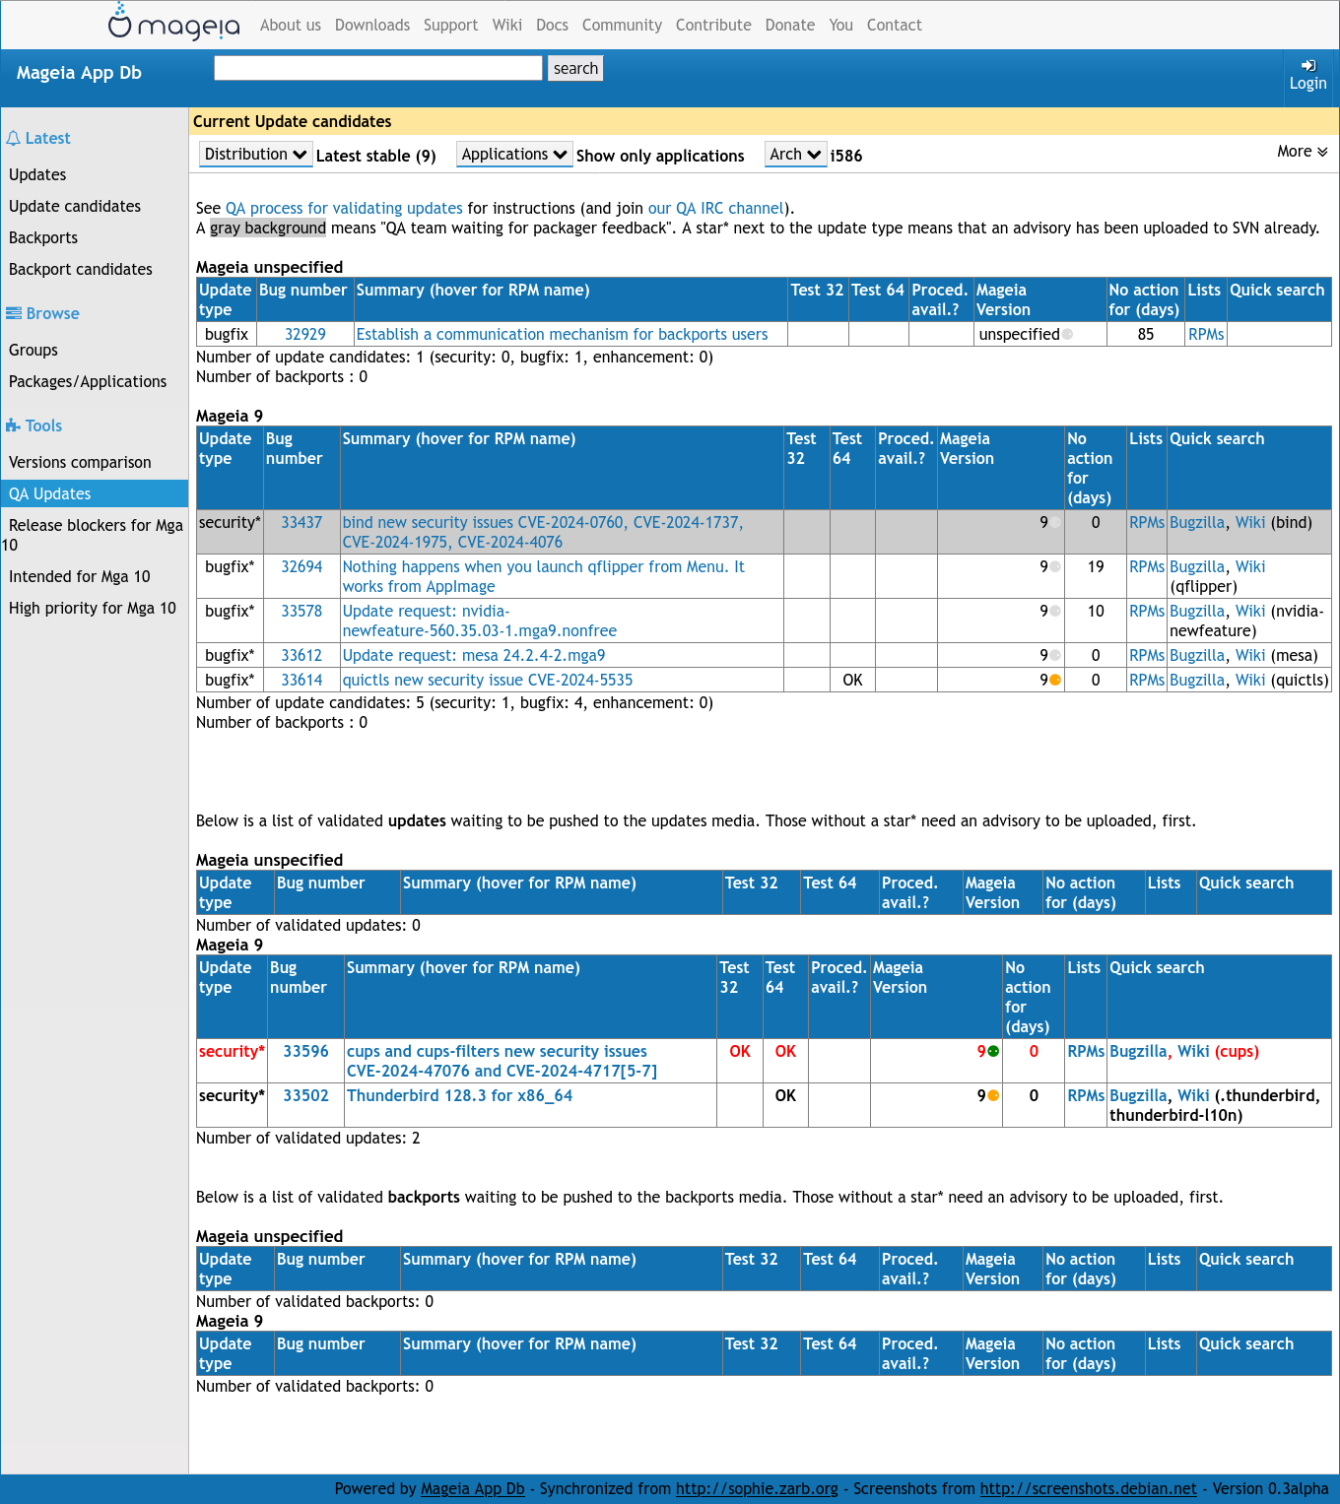Click the Latest bell icon

pyautogui.click(x=13, y=139)
